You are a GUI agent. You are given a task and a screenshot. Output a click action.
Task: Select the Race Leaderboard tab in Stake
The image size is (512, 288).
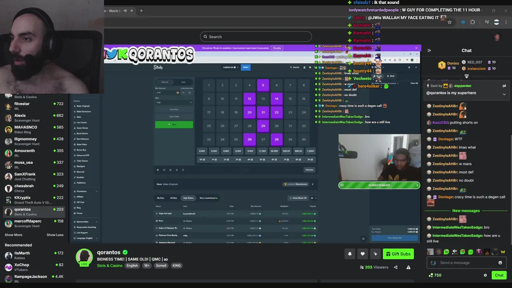point(208,198)
